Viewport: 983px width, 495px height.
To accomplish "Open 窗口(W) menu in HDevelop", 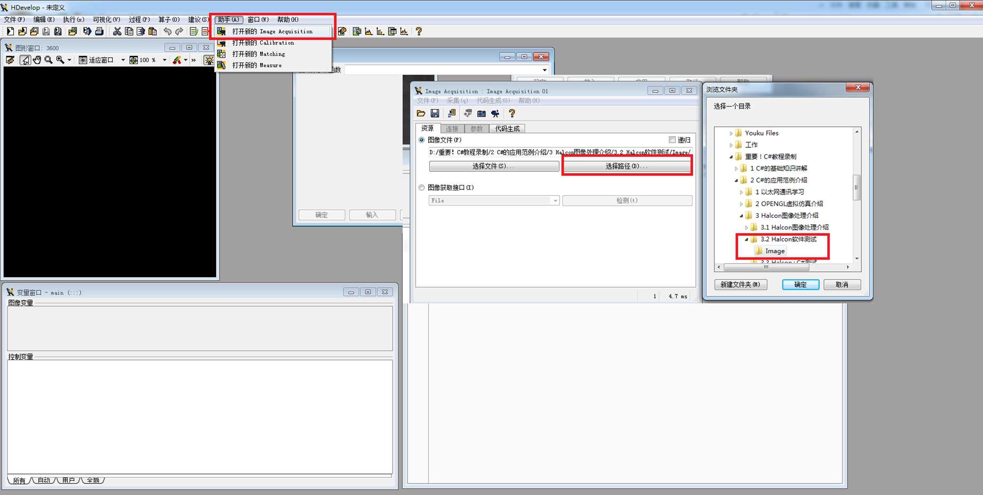I will pyautogui.click(x=258, y=20).
